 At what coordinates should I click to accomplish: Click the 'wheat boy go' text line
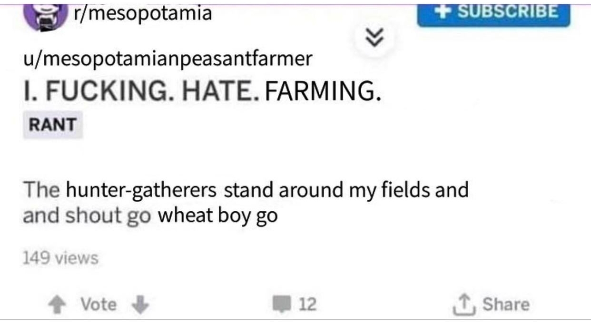click(x=217, y=216)
